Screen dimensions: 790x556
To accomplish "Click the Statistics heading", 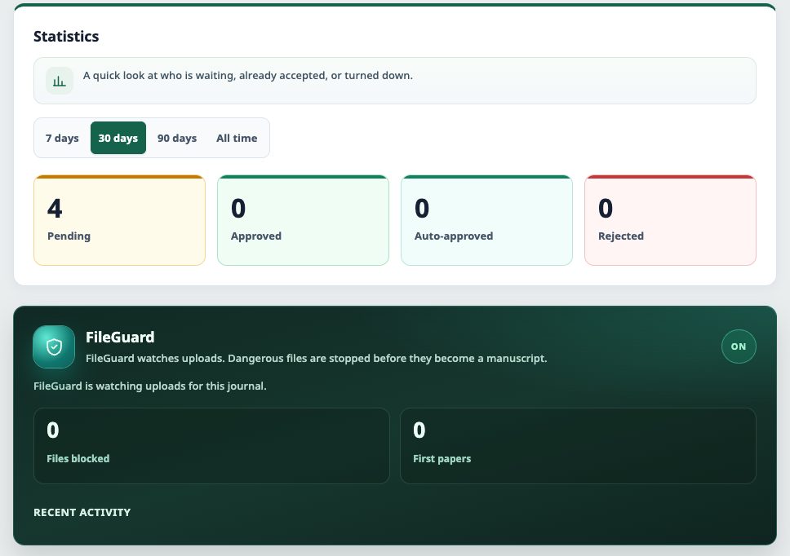I will point(66,36).
